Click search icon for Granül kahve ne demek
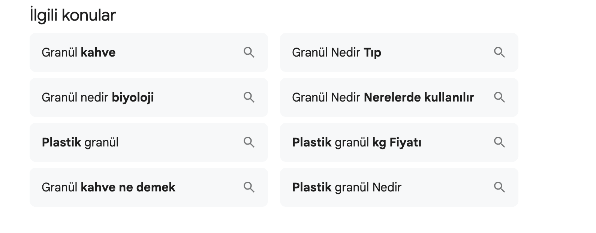Image resolution: width=596 pixels, height=233 pixels. pos(249,187)
